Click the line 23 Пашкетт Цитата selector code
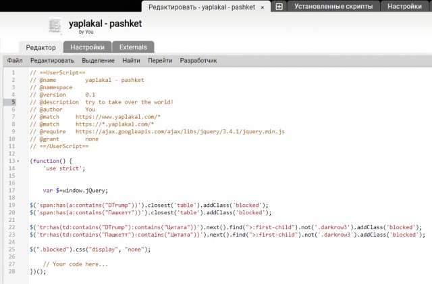432x284 pixels. (x=227, y=235)
